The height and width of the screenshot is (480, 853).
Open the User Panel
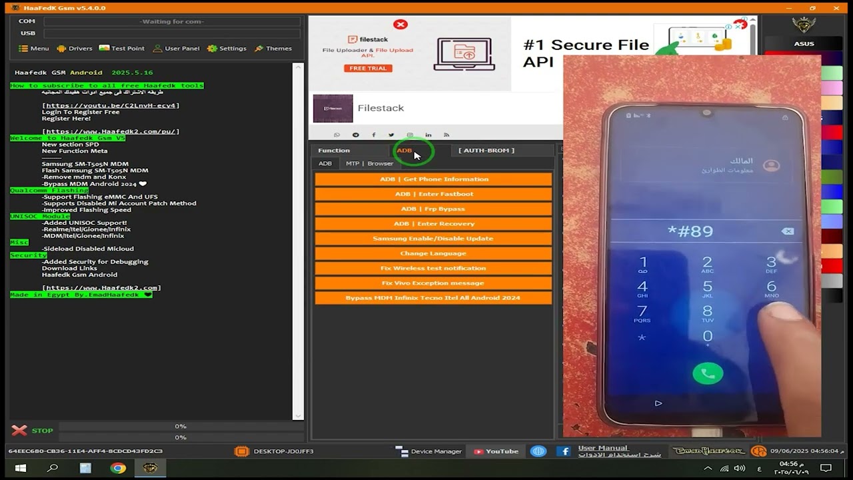pyautogui.click(x=177, y=49)
